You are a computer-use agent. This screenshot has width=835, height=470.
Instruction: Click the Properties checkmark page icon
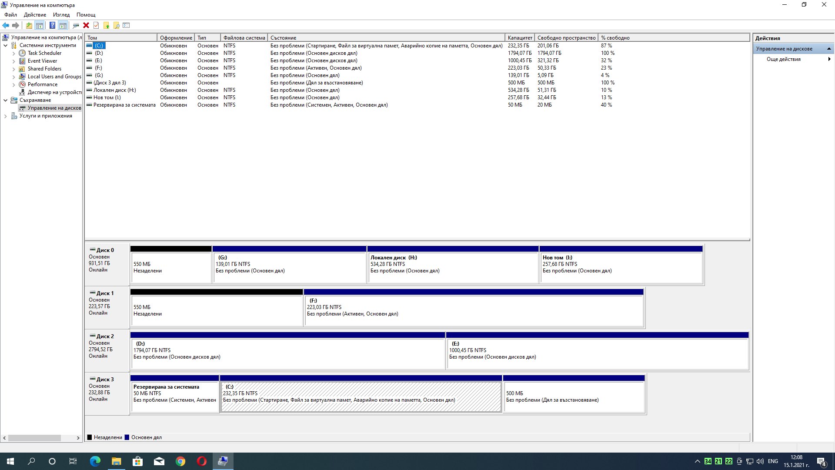(96, 25)
